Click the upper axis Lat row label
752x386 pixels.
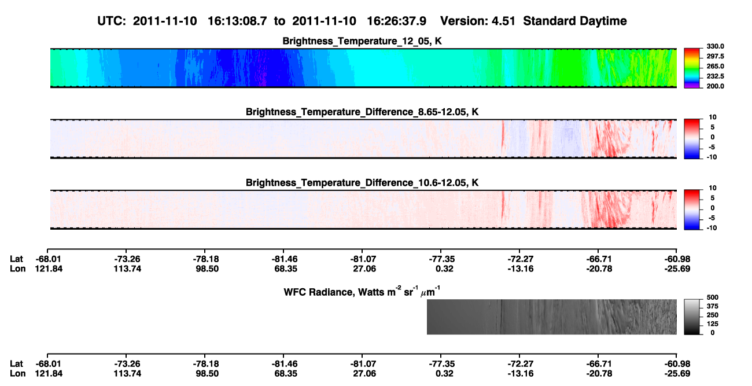[17, 259]
